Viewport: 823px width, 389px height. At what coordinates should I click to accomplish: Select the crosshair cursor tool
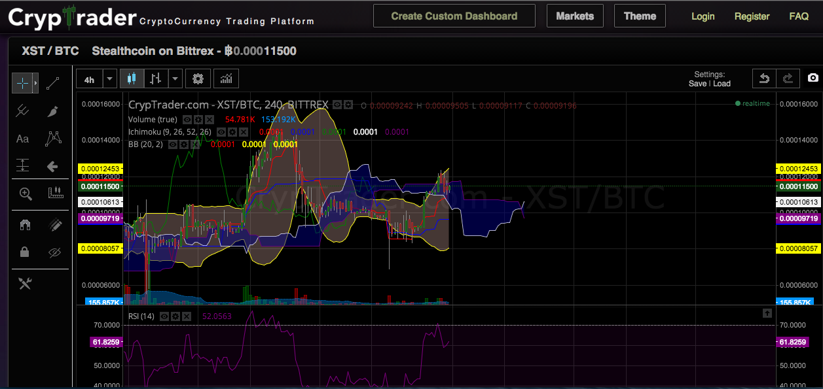click(22, 83)
